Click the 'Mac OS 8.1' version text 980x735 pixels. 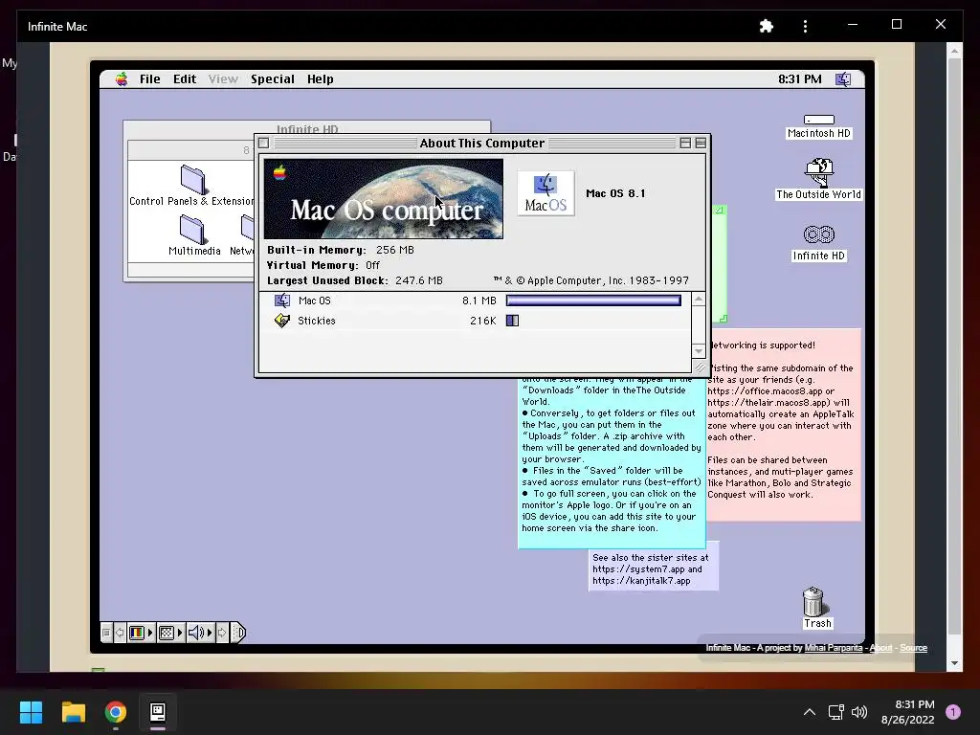pos(615,193)
